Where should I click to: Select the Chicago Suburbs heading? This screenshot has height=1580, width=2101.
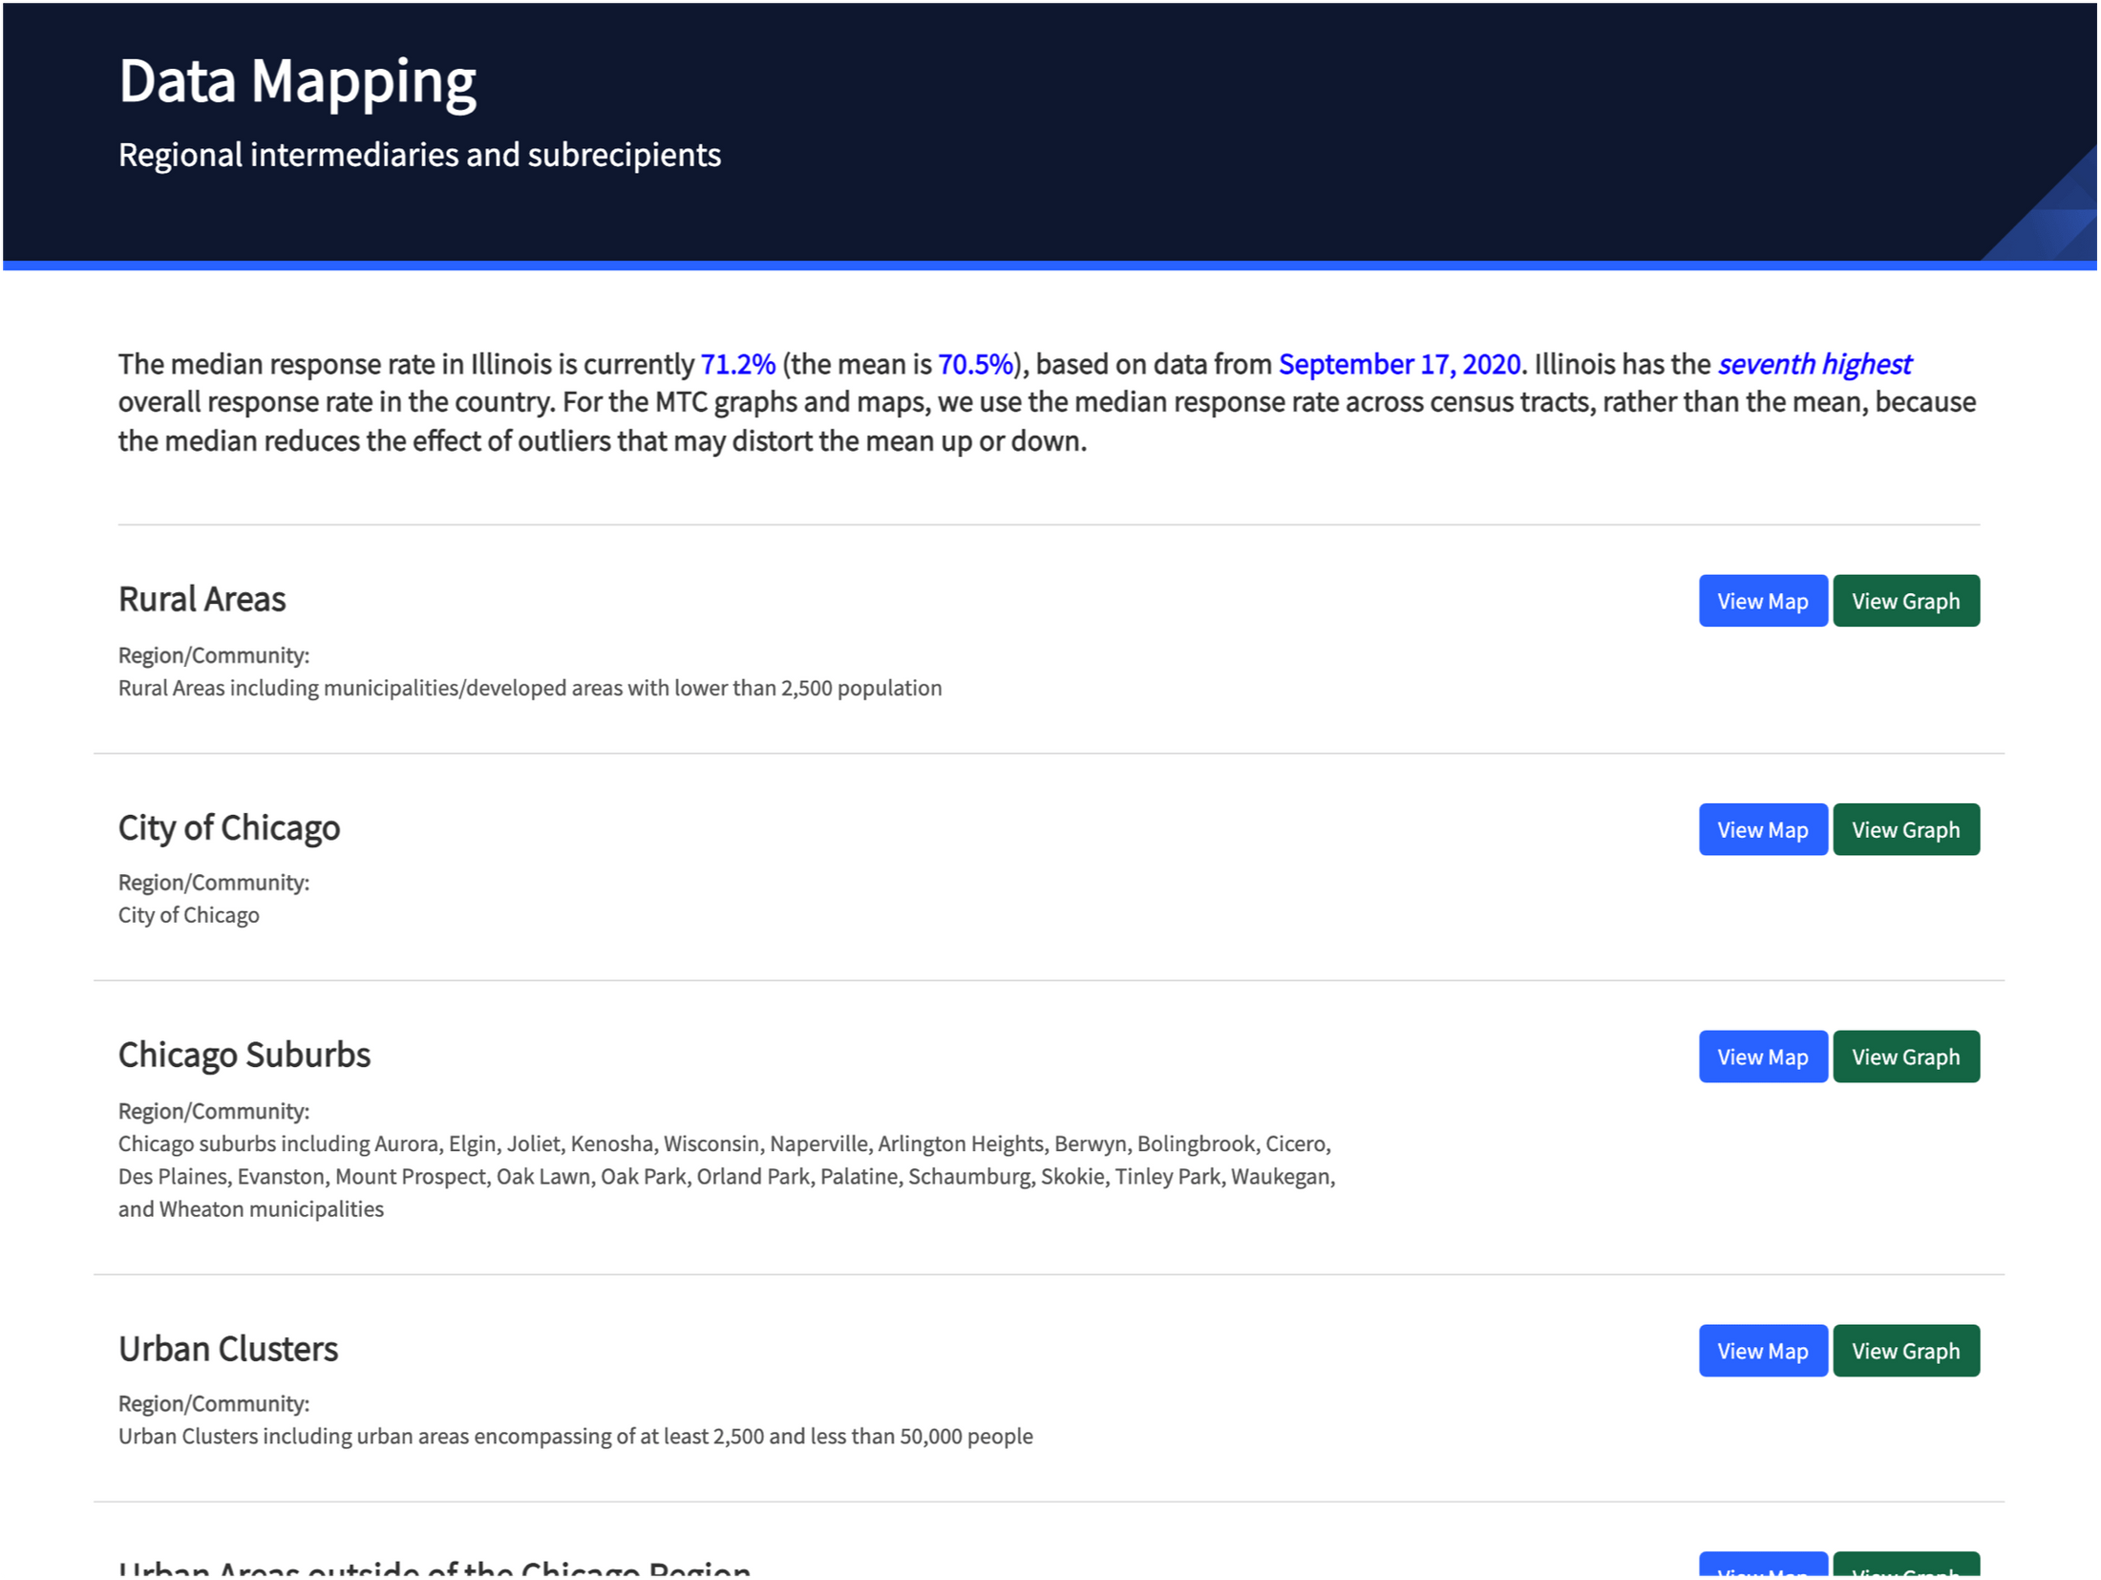pyautogui.click(x=244, y=1055)
